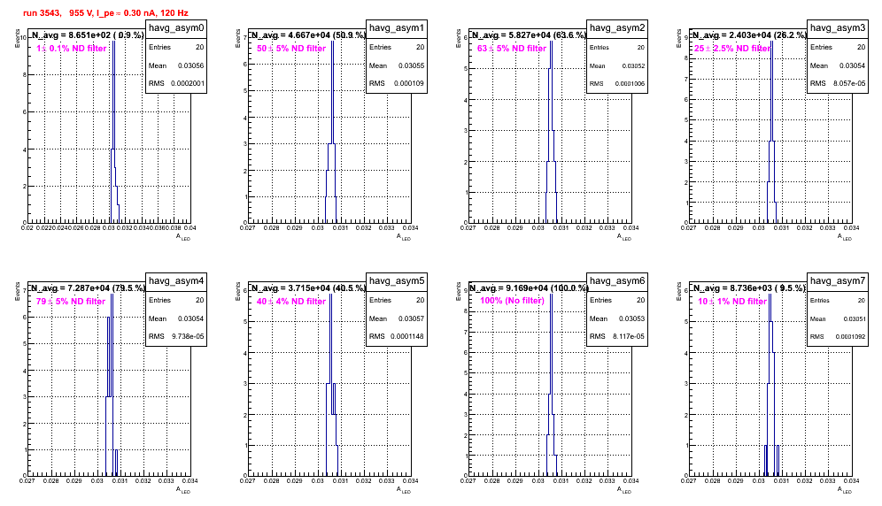
Task: Click the histogram peak in havg_asym5 plot
Action: (330, 295)
